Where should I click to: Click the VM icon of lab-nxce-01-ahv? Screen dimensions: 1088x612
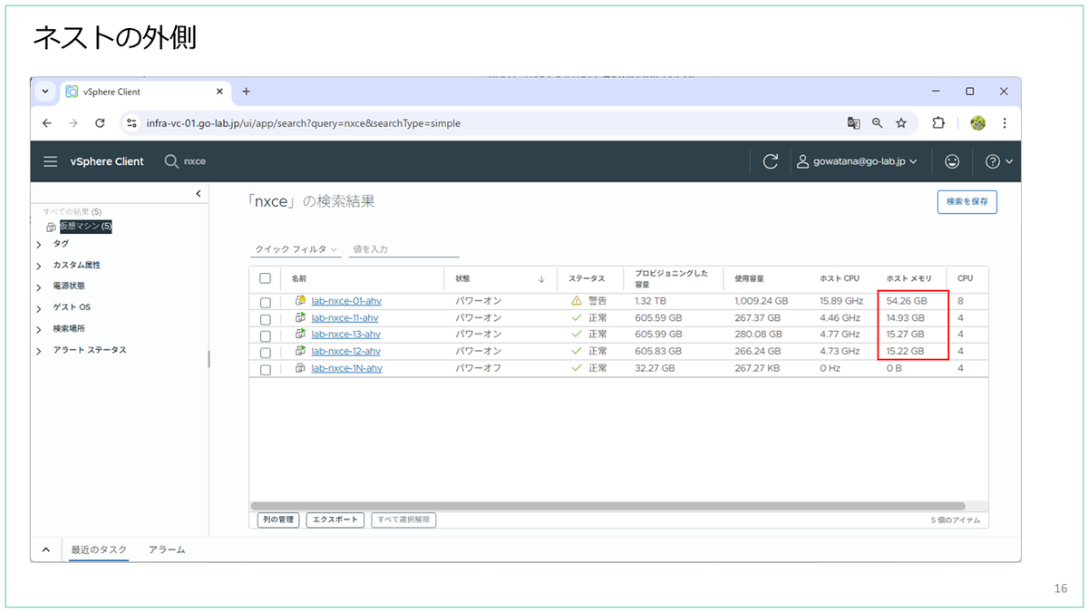tap(300, 300)
